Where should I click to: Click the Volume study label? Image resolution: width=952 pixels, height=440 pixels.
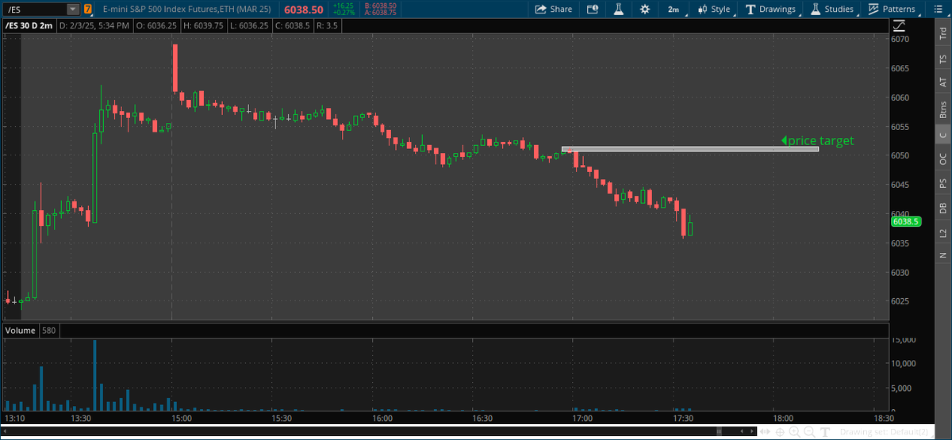(20, 330)
